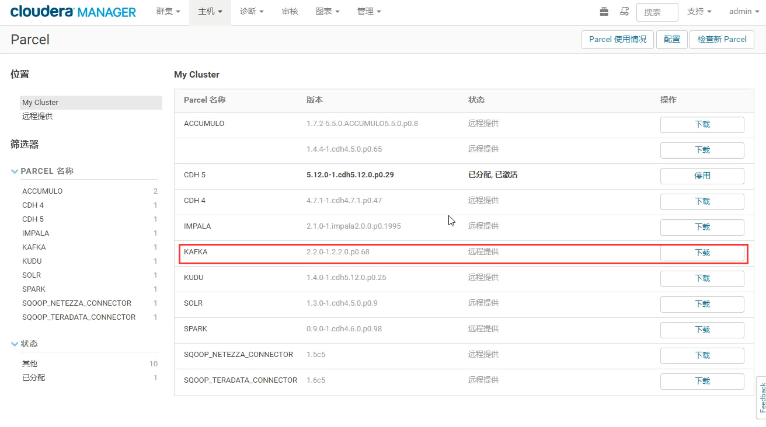This screenshot has height=427, width=766.
Task: Filter by CDH 4 parcel name
Action: 33,205
